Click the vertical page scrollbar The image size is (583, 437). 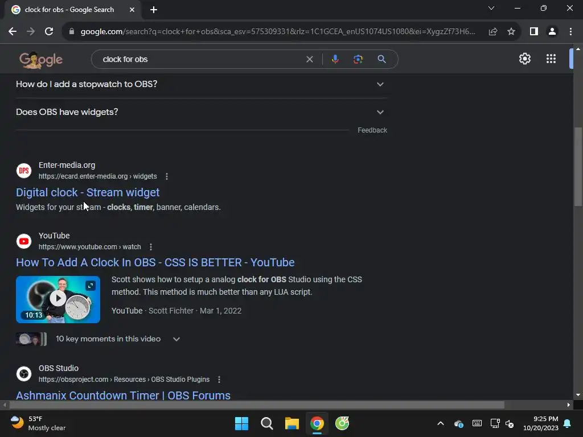[578, 167]
